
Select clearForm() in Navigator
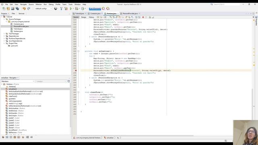[13, 96]
